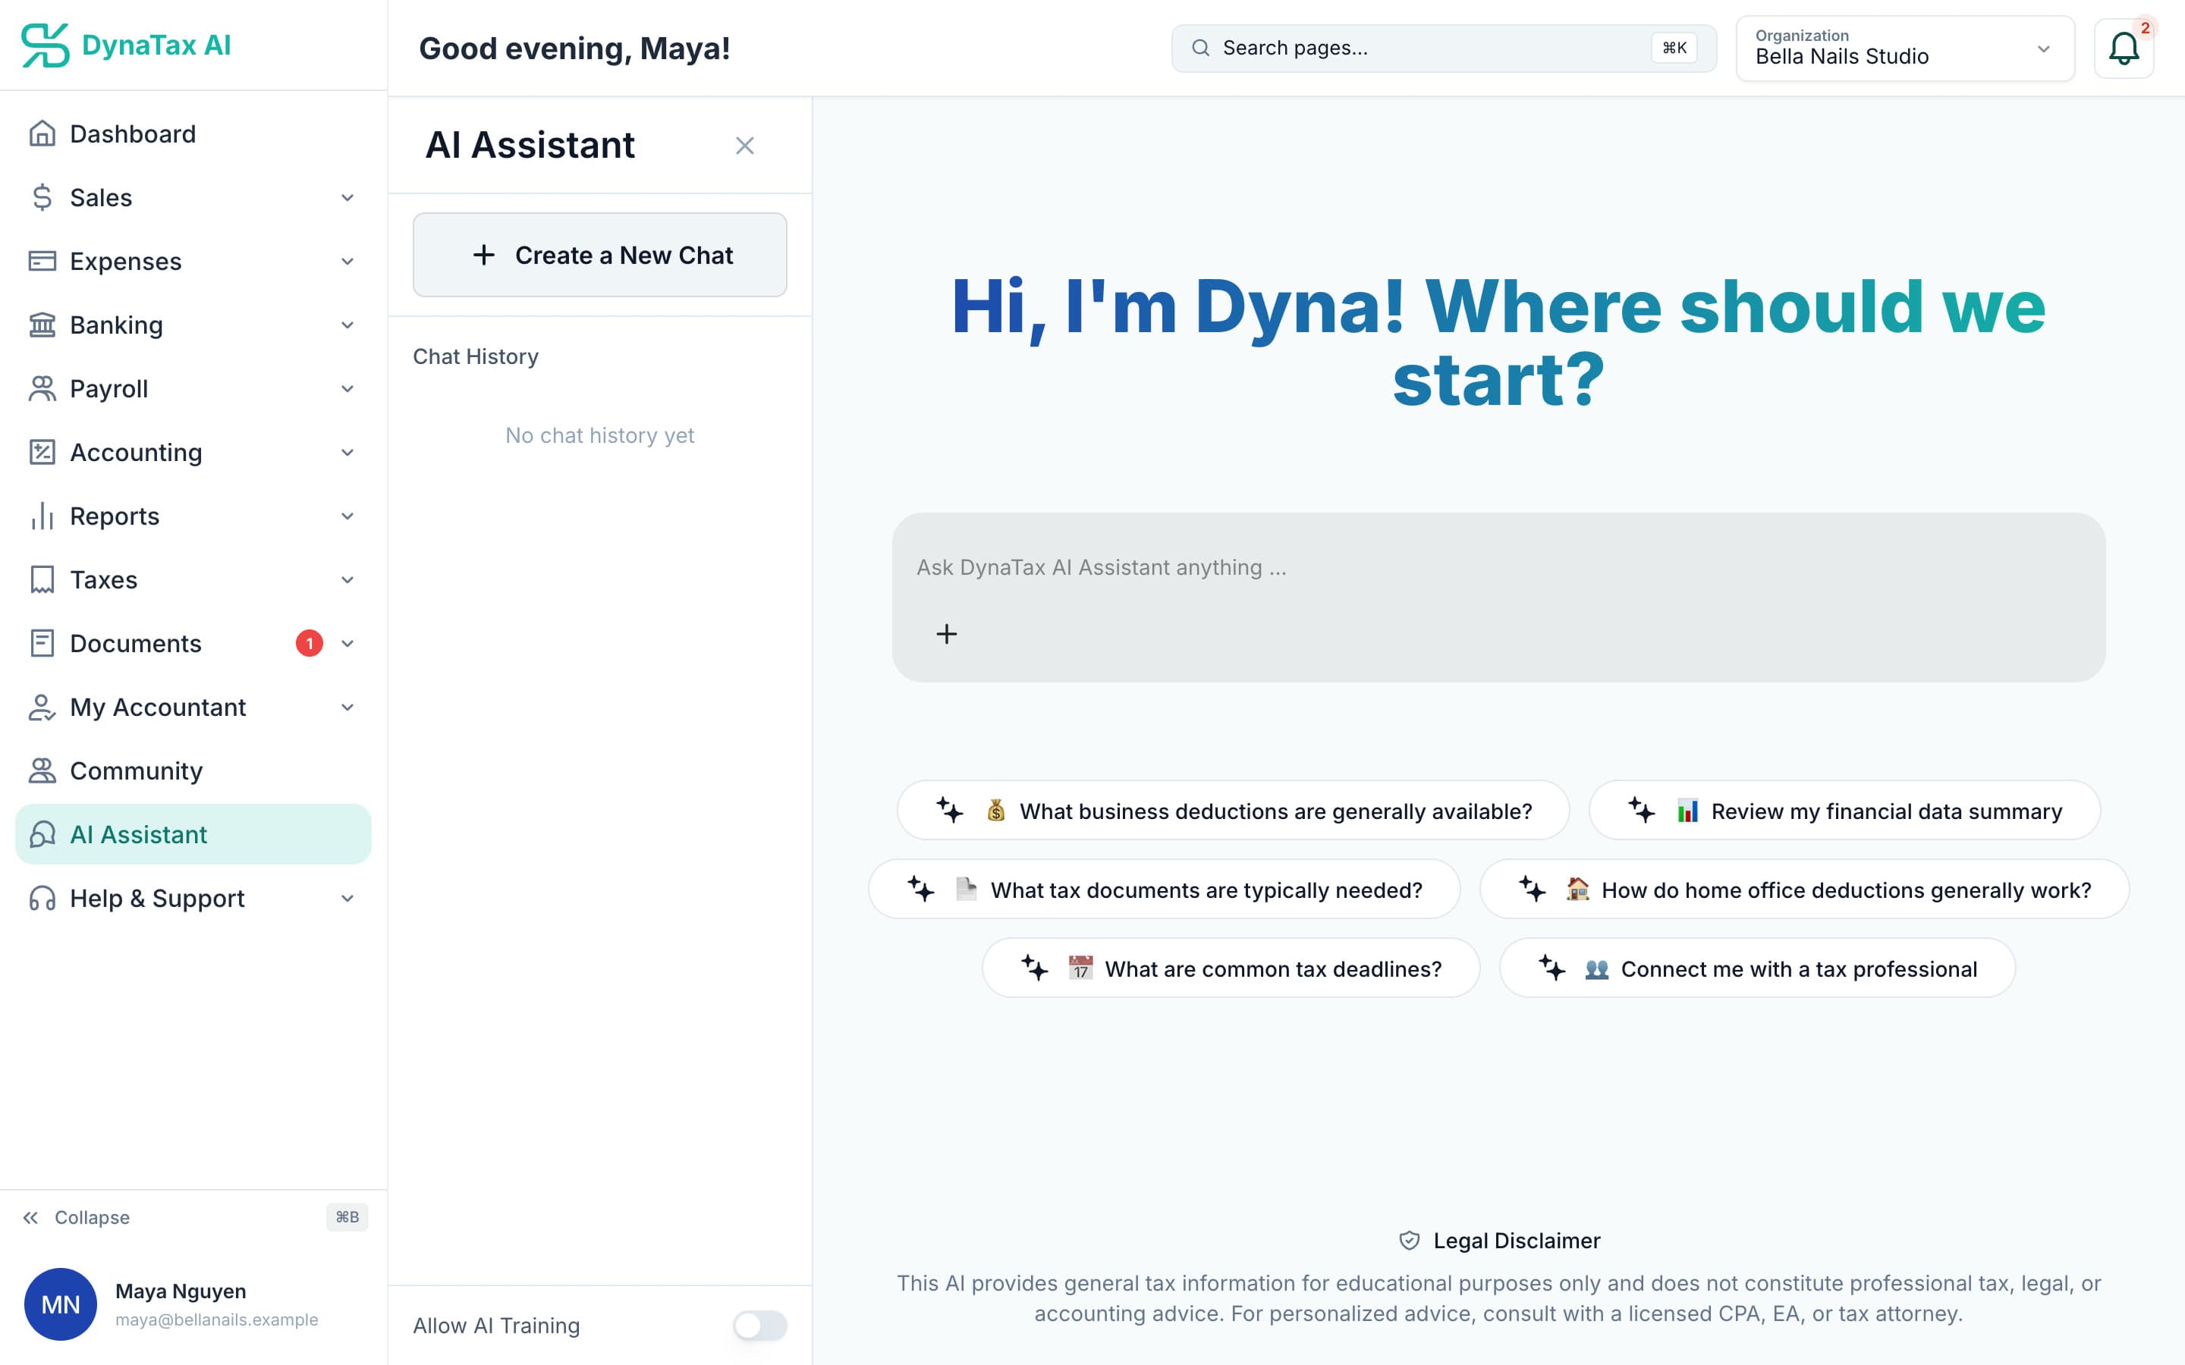Click the Banking building icon
Screen dimensions: 2185x1365
point(42,325)
